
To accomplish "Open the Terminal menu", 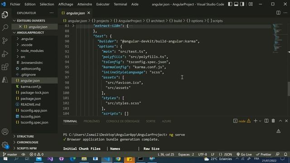I will [x=120, y=4].
